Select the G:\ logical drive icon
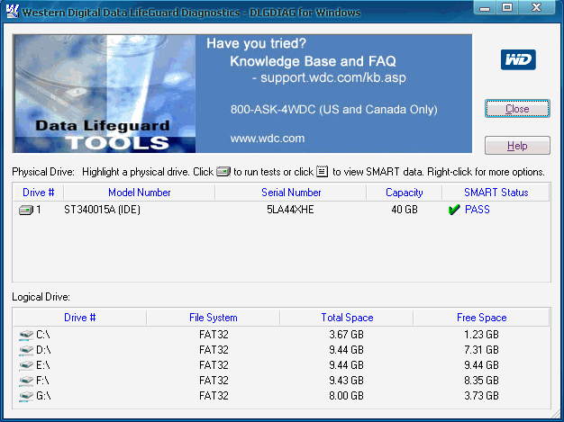The image size is (564, 422). tap(26, 396)
